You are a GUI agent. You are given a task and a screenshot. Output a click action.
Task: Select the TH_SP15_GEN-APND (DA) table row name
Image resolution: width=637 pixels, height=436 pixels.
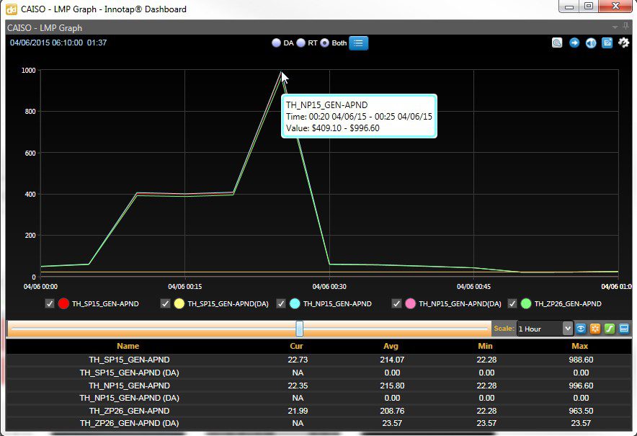point(129,373)
